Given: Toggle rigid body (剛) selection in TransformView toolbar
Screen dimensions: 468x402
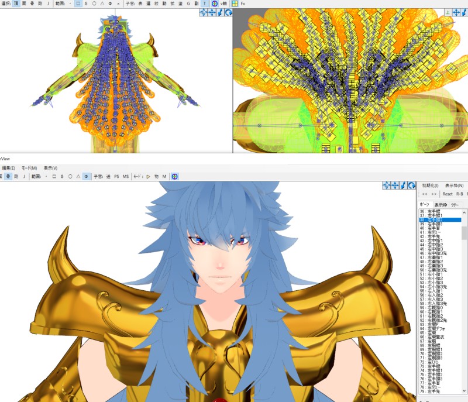Looking at the screenshot, I should pos(16,176).
